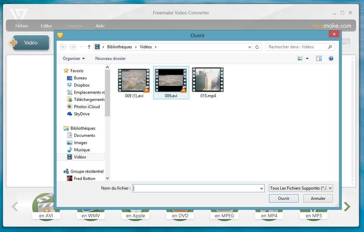Choose the en MP4 output format
The height and width of the screenshot is (232, 364).
269,216
